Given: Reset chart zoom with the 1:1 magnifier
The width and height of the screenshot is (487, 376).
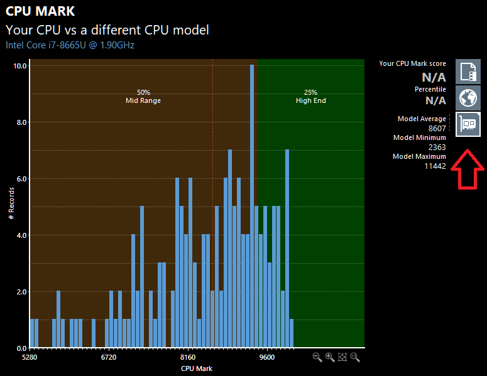Looking at the screenshot, I should point(355,357).
